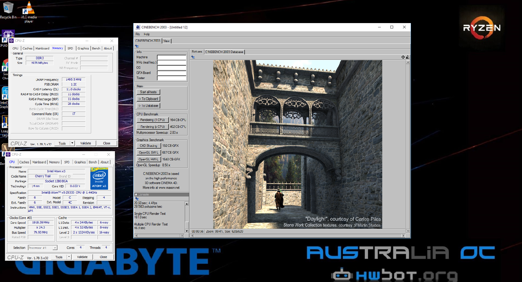Click the GFX-Board input field
The height and width of the screenshot is (282, 522).
click(x=172, y=73)
